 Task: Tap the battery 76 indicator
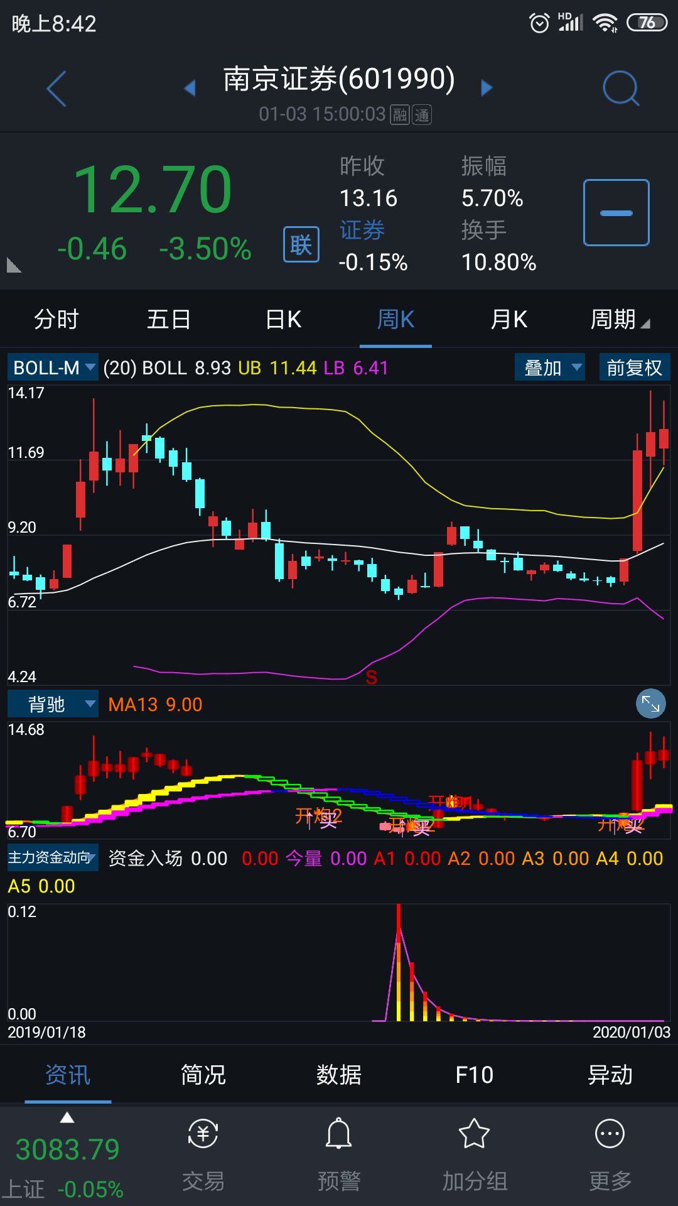point(647,23)
